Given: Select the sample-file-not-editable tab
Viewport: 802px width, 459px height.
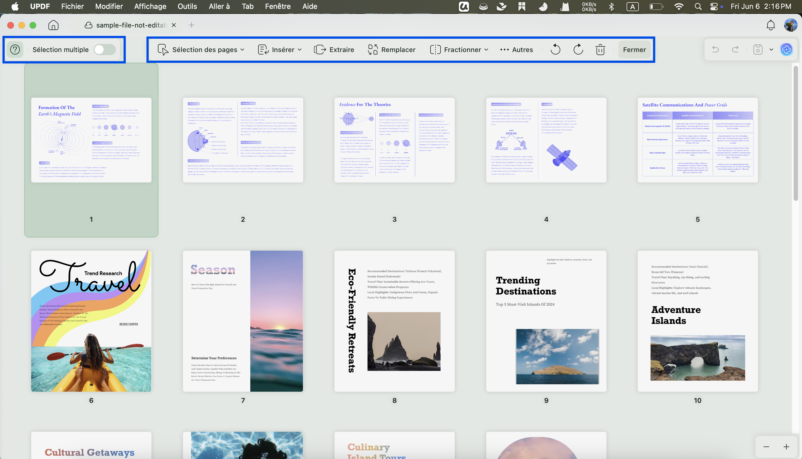Looking at the screenshot, I should [126, 25].
